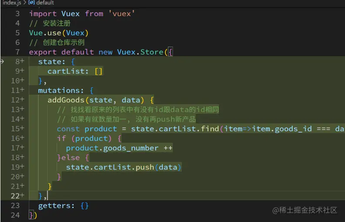
Task: Click 'Vuex.Store' on line 7
Action: [140, 52]
